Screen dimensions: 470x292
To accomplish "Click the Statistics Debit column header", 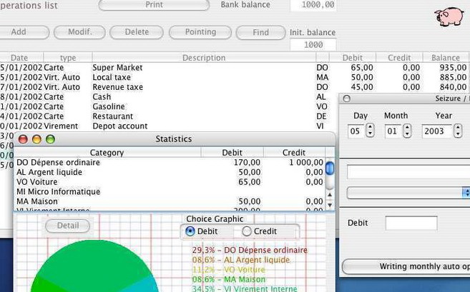I will (x=232, y=153).
